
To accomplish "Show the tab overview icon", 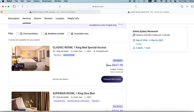I will tap(192, 6).
